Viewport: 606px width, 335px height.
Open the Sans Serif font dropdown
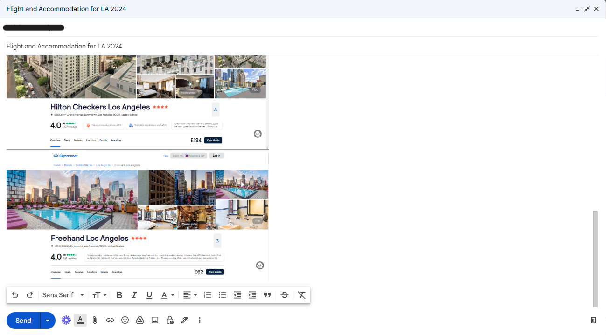tap(63, 295)
